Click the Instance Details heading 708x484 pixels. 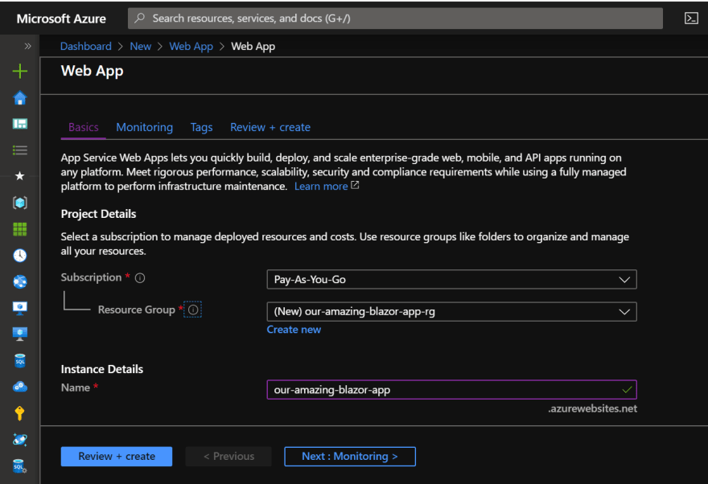click(x=102, y=369)
